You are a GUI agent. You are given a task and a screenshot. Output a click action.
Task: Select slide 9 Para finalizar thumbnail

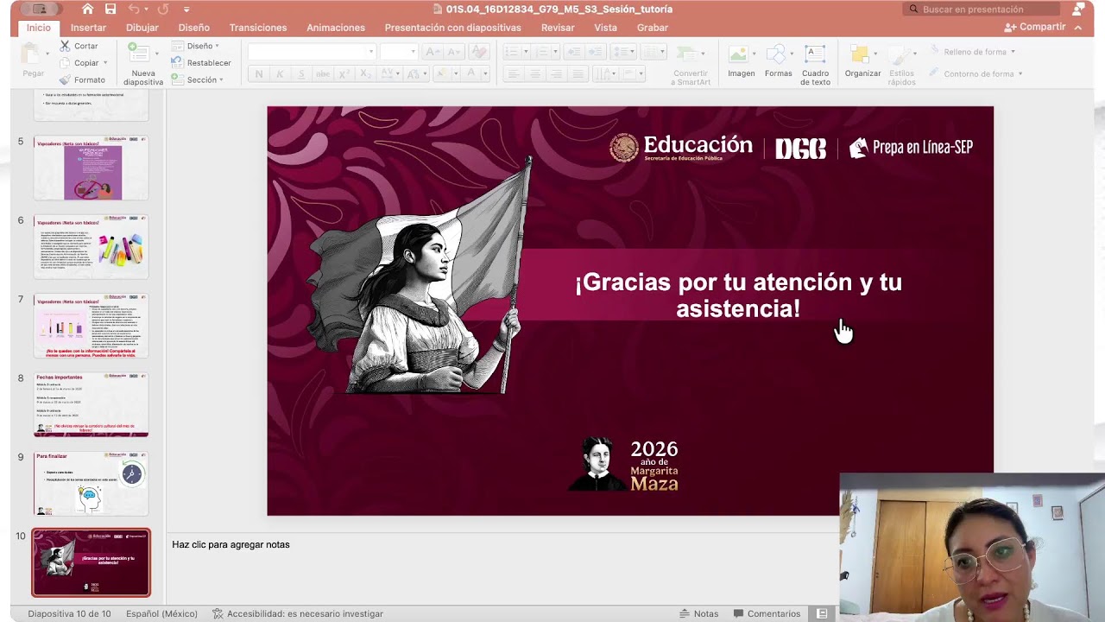91,483
